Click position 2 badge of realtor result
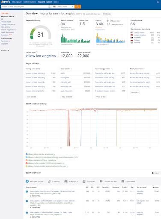 (27, 201)
